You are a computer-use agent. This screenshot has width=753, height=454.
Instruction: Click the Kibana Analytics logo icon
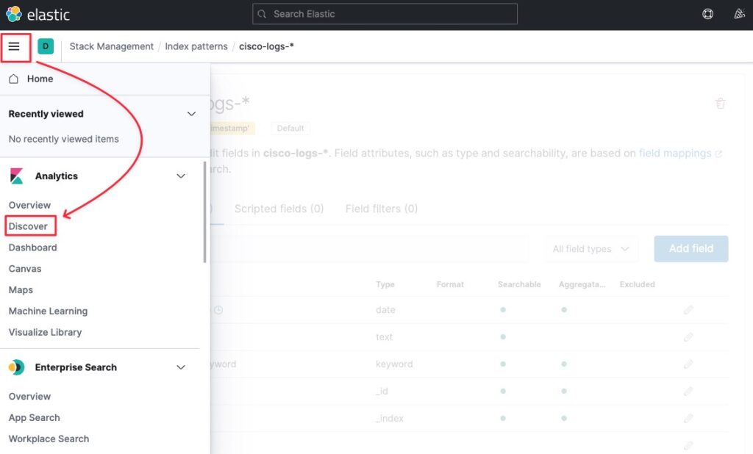pyautogui.click(x=16, y=176)
